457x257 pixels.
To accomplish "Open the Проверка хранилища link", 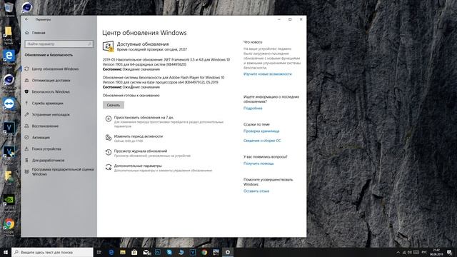I will point(261,131).
